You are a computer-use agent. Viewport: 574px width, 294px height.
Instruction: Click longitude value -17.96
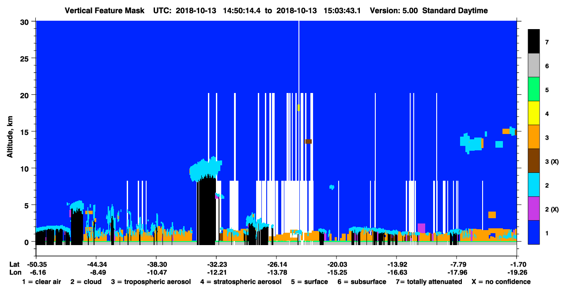tap(456, 272)
